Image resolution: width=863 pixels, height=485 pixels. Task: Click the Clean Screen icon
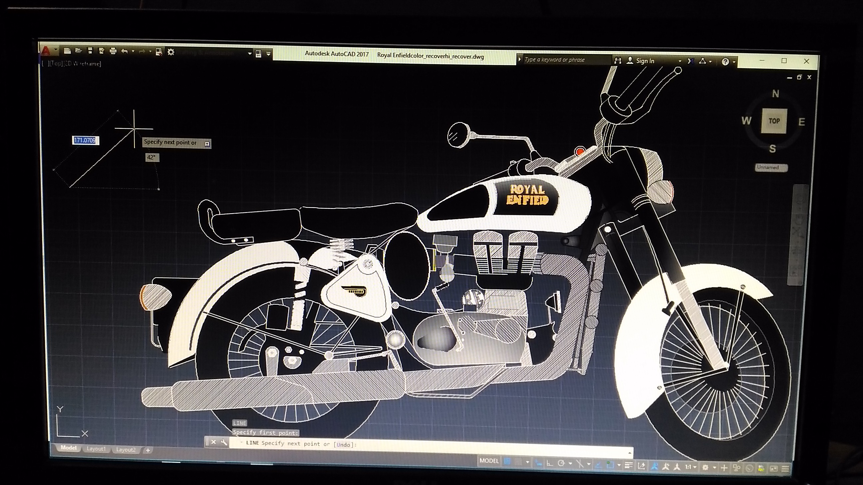point(774,469)
